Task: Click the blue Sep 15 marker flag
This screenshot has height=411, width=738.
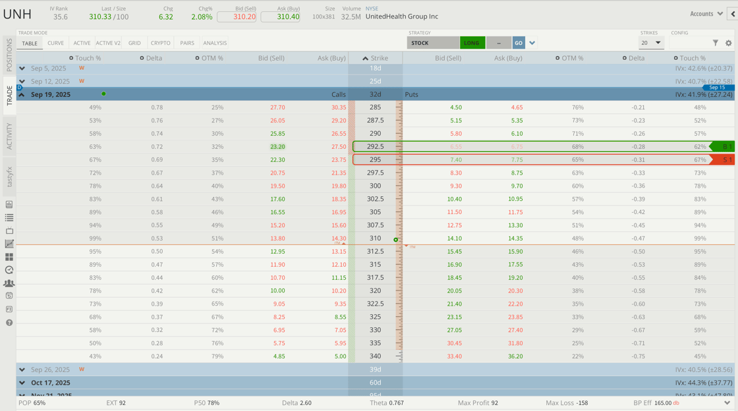Action: point(718,88)
